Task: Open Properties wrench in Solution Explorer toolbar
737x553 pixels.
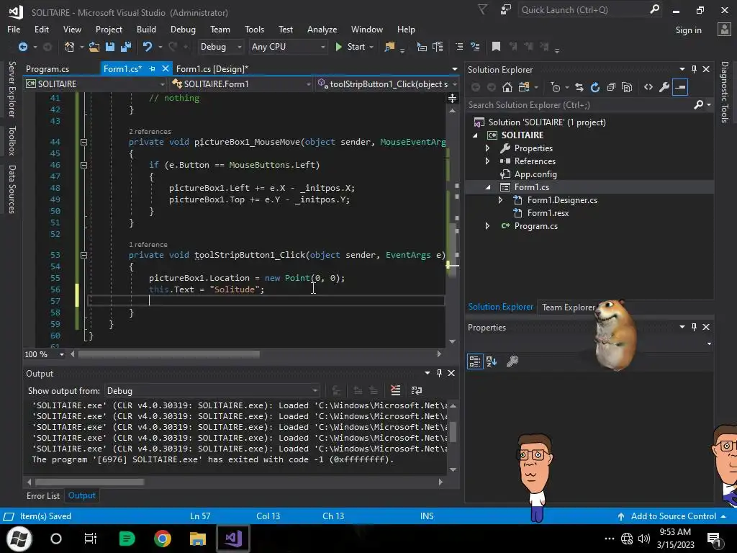Action: point(664,87)
